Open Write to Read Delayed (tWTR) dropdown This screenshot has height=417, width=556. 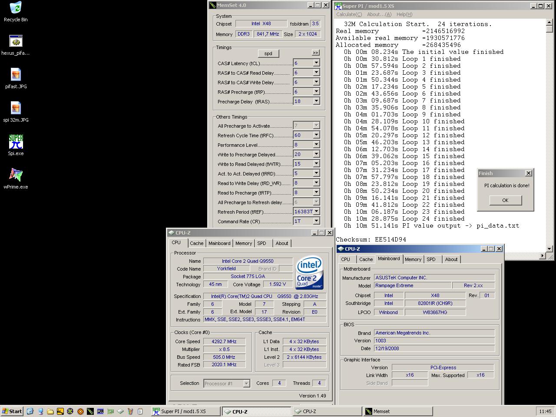tap(316, 164)
